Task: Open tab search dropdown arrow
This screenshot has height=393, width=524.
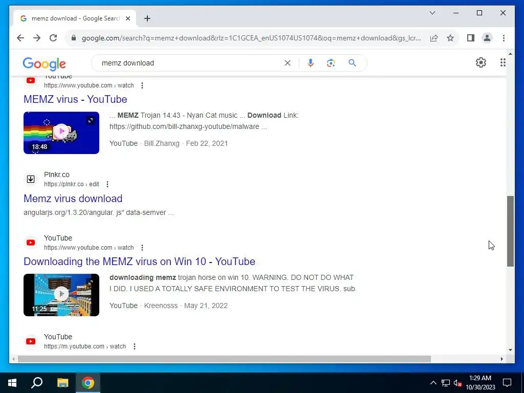Action: tap(432, 13)
